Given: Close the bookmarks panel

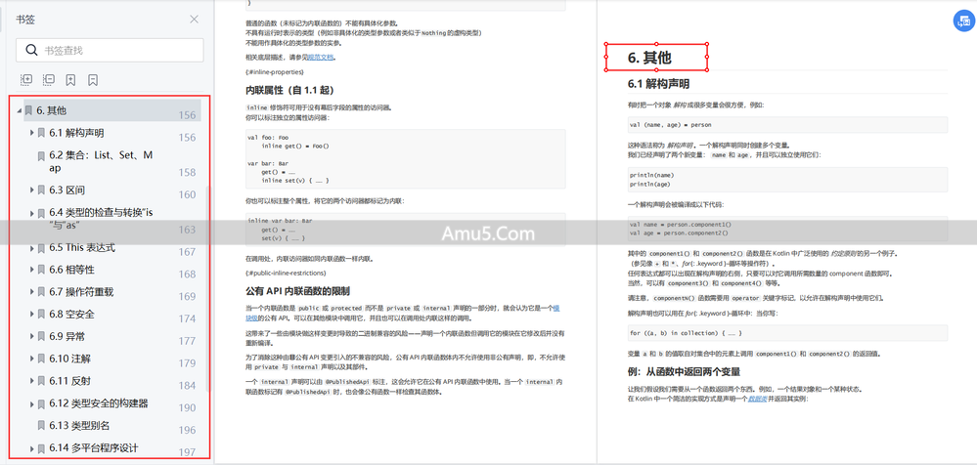Looking at the screenshot, I should 195,20.
